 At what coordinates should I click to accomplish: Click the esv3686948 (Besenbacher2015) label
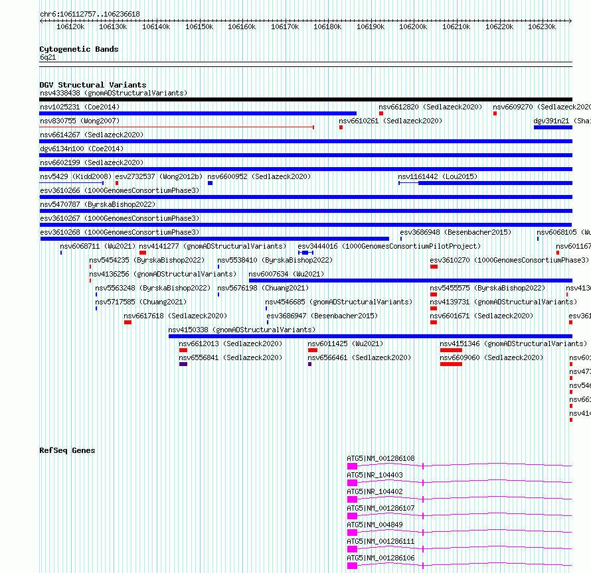click(x=456, y=232)
